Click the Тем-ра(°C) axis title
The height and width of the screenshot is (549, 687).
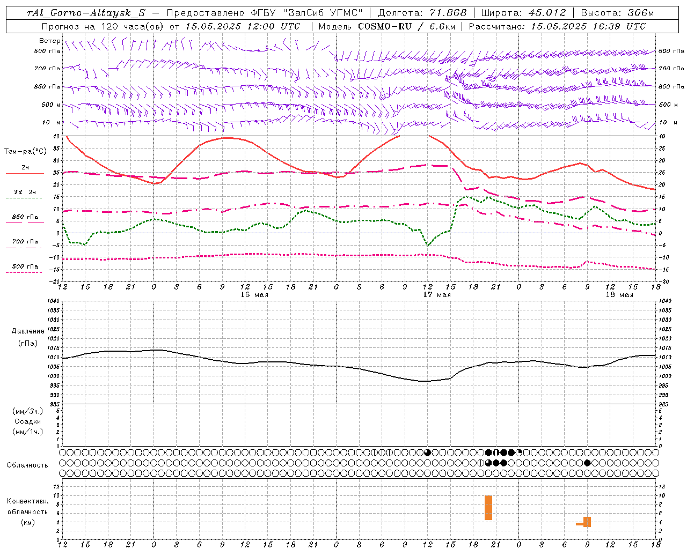25,152
